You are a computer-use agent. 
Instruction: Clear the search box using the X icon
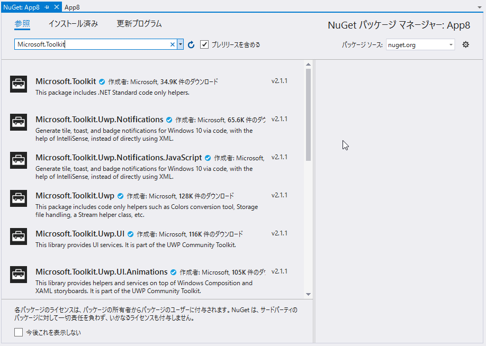coord(172,44)
